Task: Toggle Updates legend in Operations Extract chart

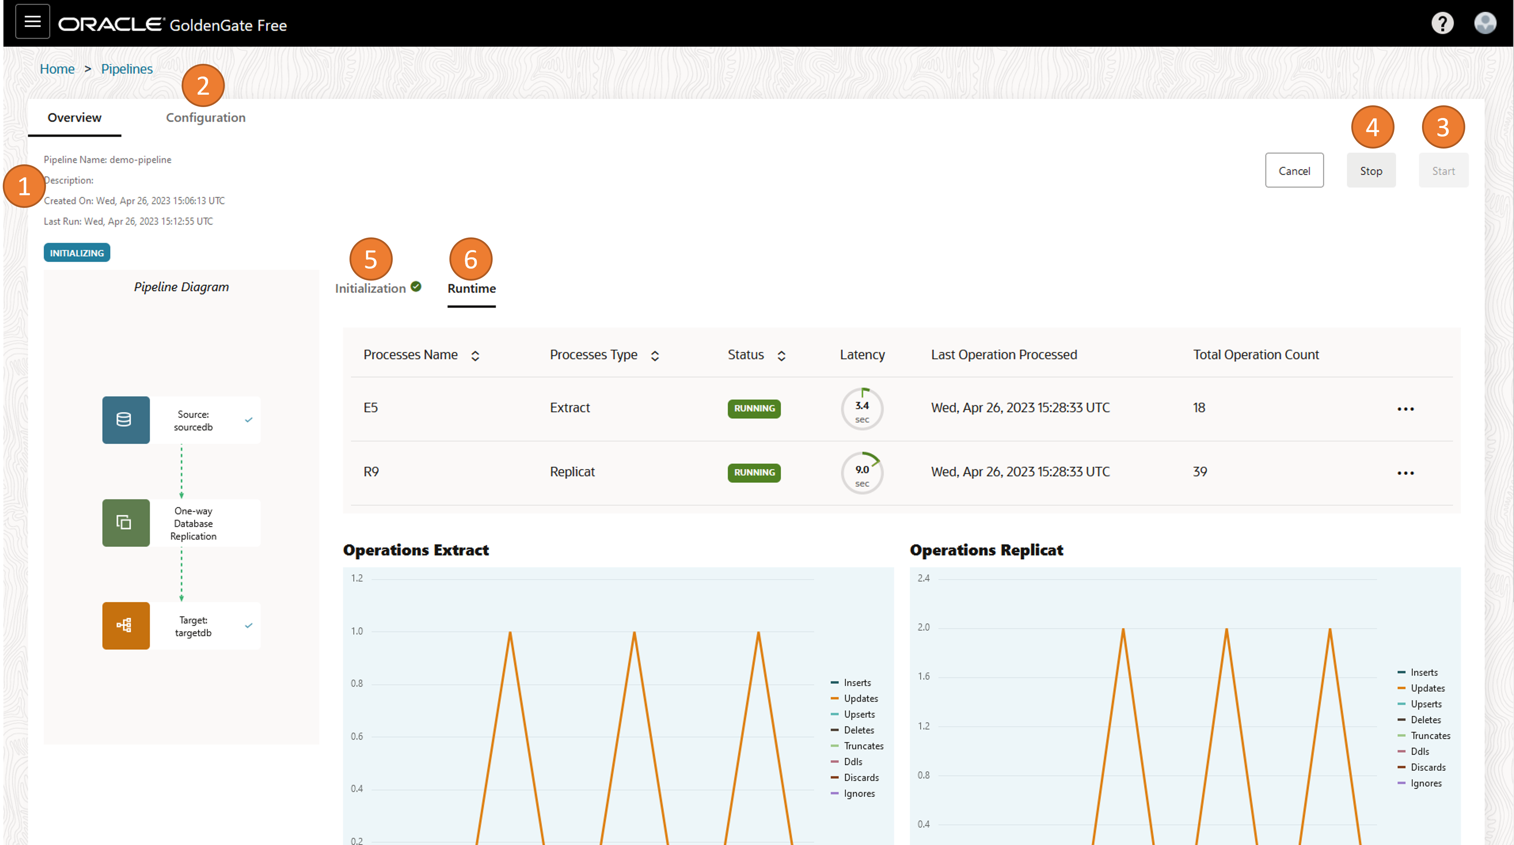Action: [855, 698]
